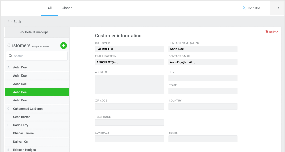
Task: Go back using the Back link
Action: [15, 22]
